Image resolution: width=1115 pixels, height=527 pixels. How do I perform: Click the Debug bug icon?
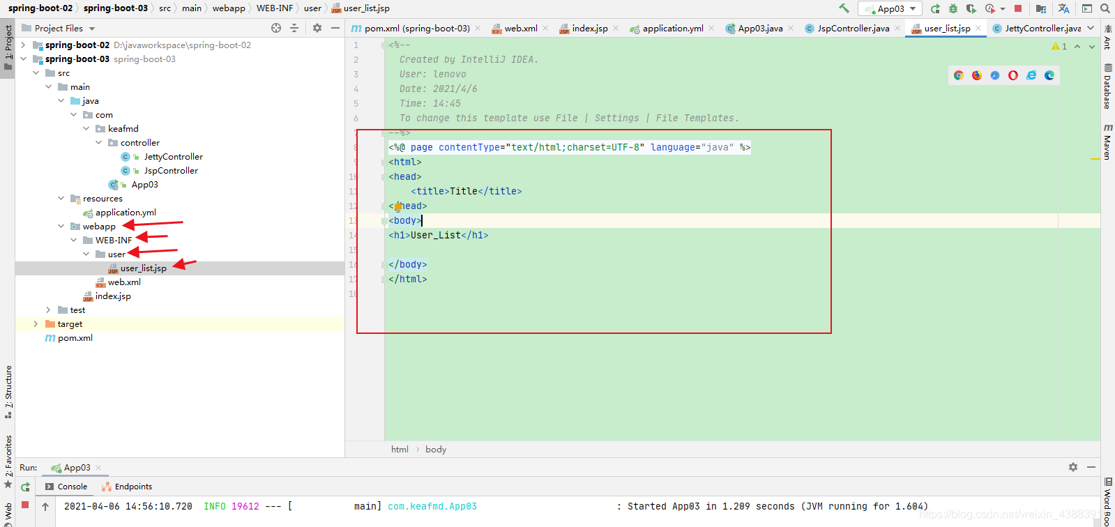tap(953, 8)
